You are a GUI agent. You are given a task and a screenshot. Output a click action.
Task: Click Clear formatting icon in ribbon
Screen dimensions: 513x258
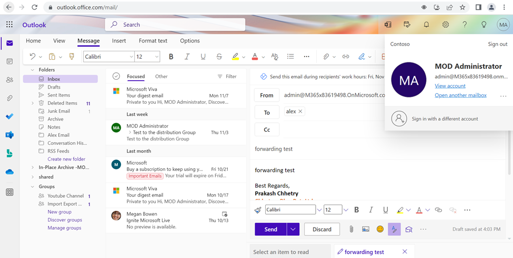[274, 57]
